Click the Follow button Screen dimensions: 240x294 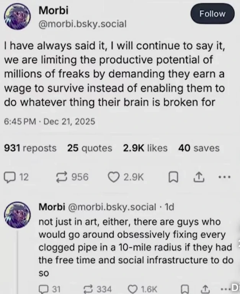212,14
